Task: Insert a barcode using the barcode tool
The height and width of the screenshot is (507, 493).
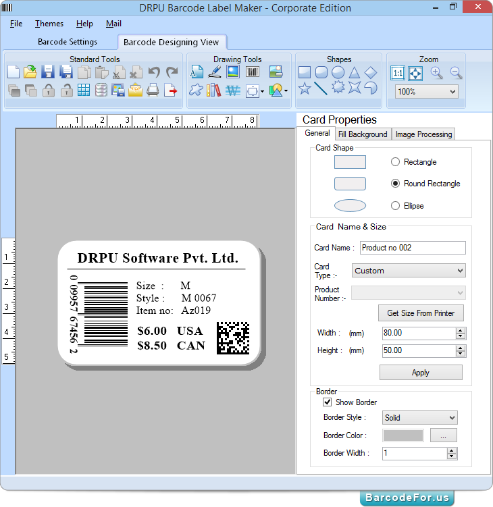Action: point(253,72)
